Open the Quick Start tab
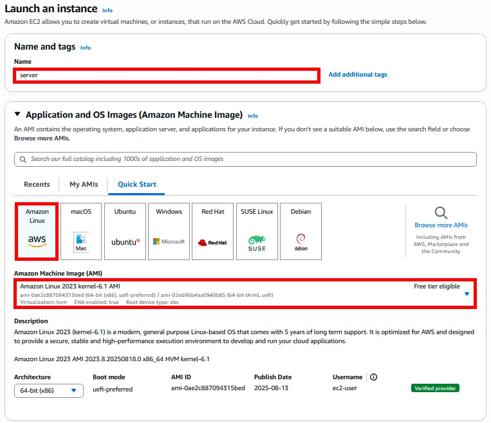This screenshot has height=423, width=491. pyautogui.click(x=137, y=184)
